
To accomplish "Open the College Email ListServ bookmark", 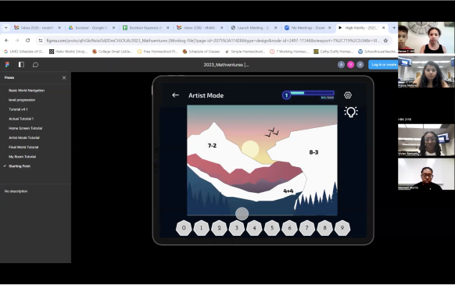I will point(112,52).
